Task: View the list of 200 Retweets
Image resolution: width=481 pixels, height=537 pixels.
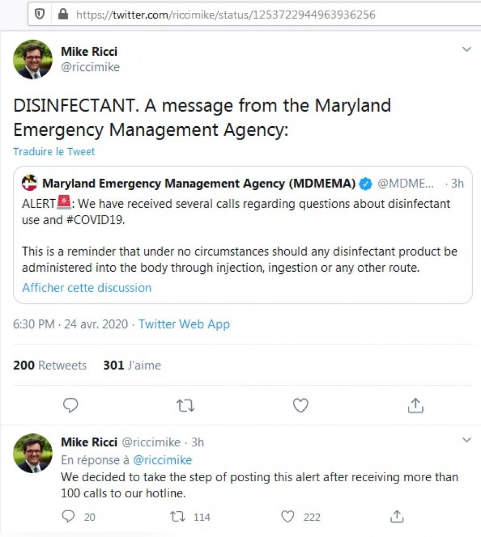Action: tap(49, 365)
